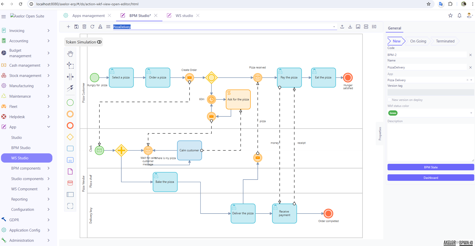Reload the browser page
This screenshot has height=246, width=475.
pyautogui.click(x=21, y=4)
